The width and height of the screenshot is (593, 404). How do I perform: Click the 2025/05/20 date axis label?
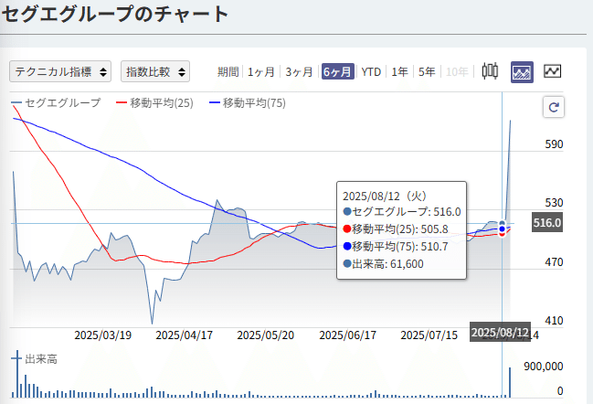(x=266, y=335)
